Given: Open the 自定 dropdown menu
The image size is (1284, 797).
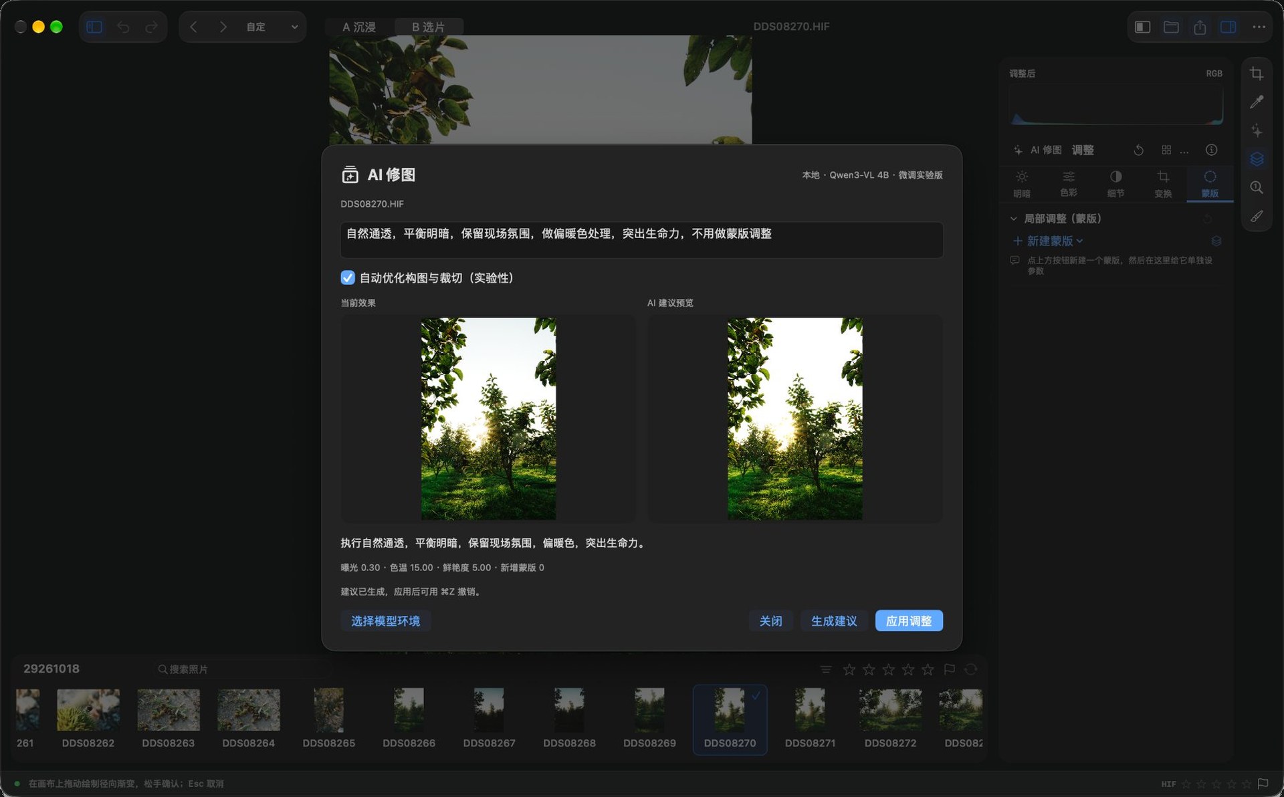Looking at the screenshot, I should [x=272, y=27].
